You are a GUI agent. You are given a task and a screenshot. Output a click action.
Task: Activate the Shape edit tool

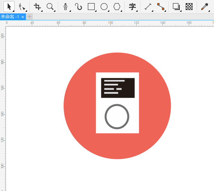coord(22,7)
